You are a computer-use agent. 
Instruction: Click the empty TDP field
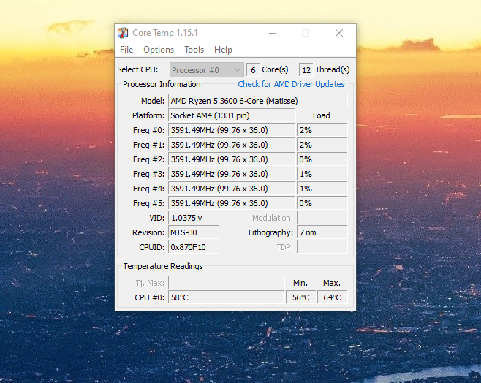coord(322,247)
